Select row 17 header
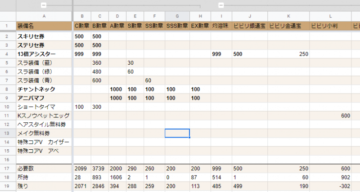This screenshot has height=192, width=360. (8, 168)
